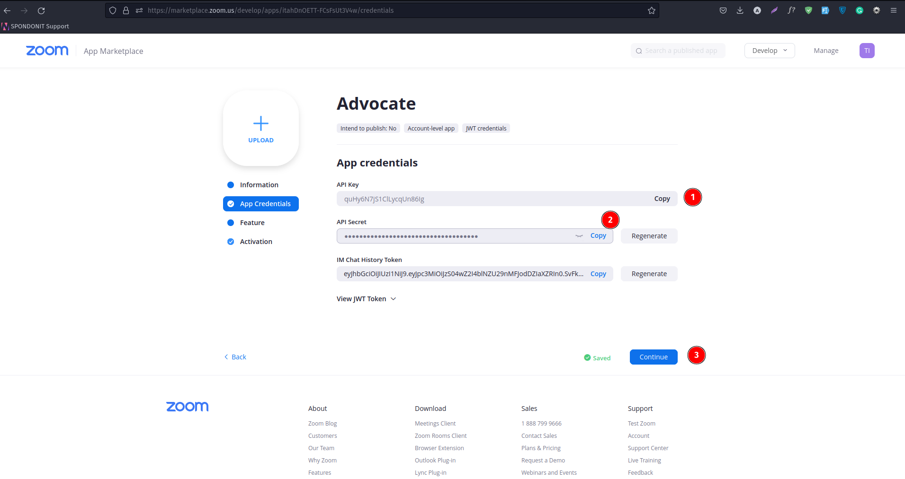Reload the page with the refresh icon
Viewport: 905px width, 479px height.
coord(41,10)
